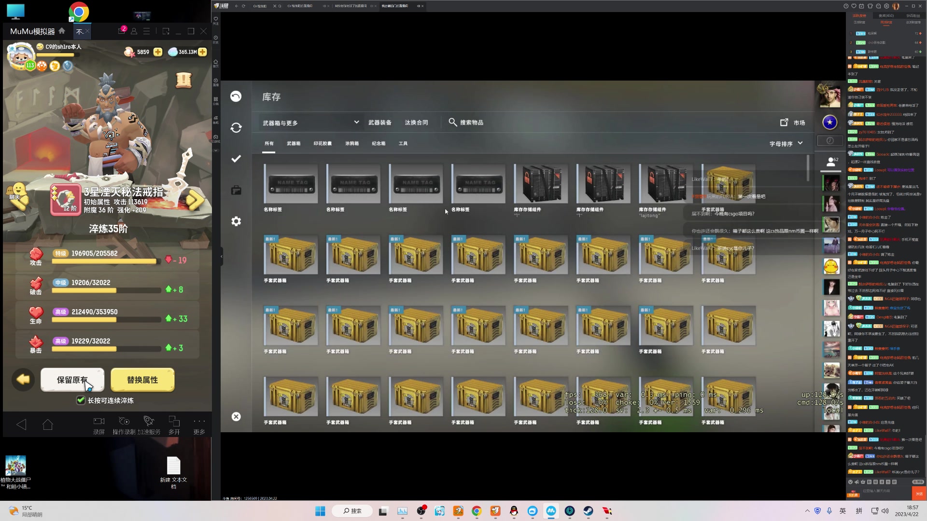Open the 市场 market link icon
Viewport: 927px width, 521px height.
784,123
